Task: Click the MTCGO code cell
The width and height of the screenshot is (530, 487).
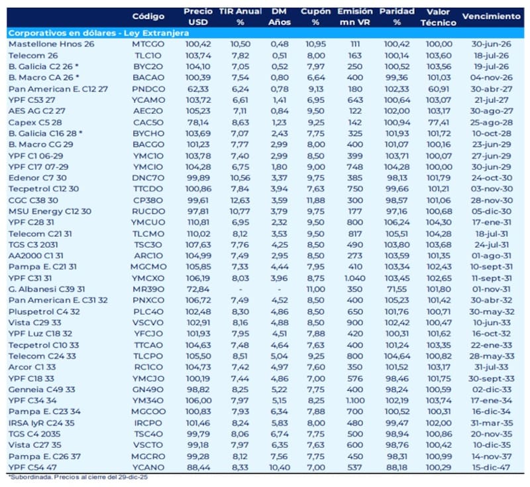Action: [148, 43]
